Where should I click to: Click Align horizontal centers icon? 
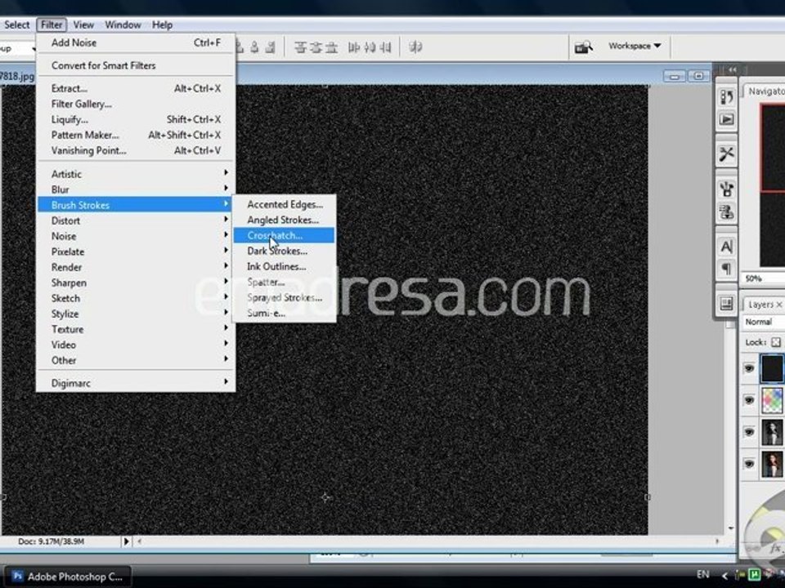point(254,47)
